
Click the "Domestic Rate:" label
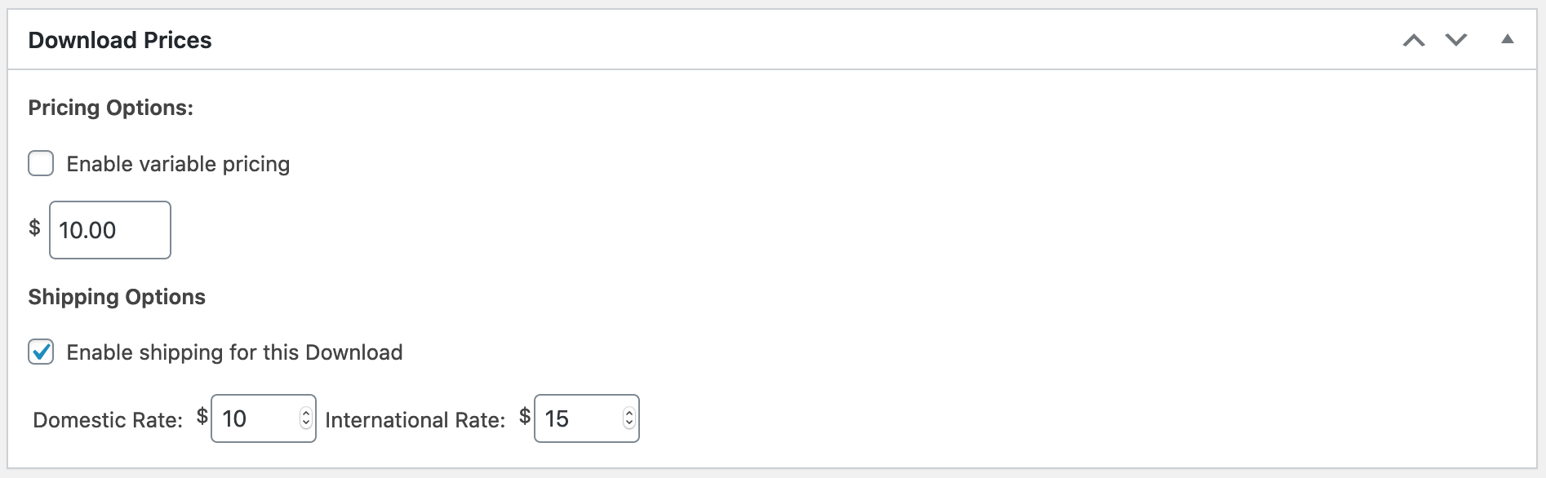pos(108,420)
